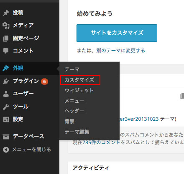Choose 背景 in the 外観 submenu

click(69, 122)
